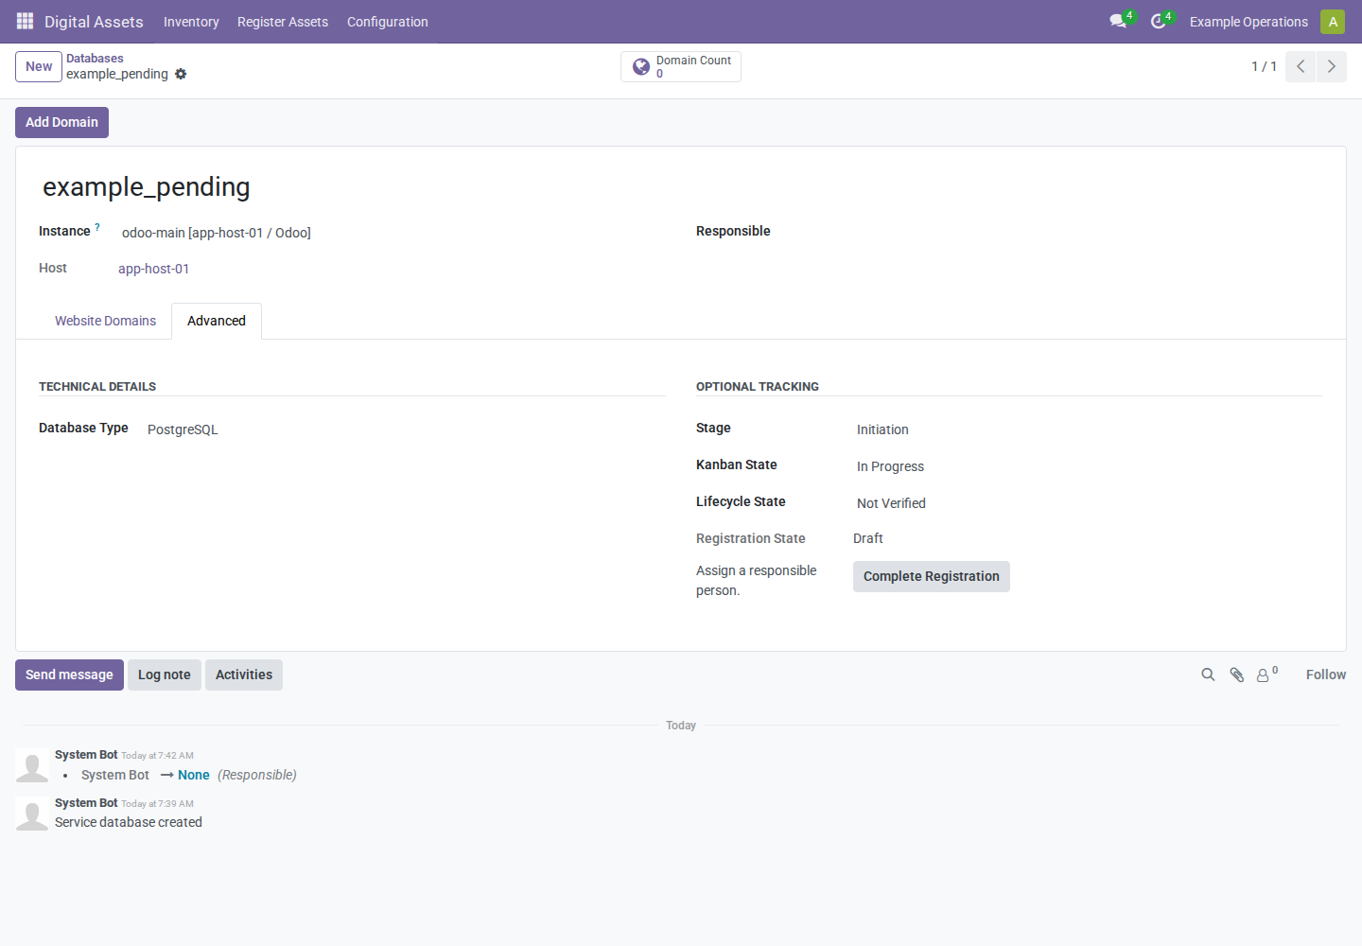Click System Bot avatar on database created message

(x=32, y=815)
